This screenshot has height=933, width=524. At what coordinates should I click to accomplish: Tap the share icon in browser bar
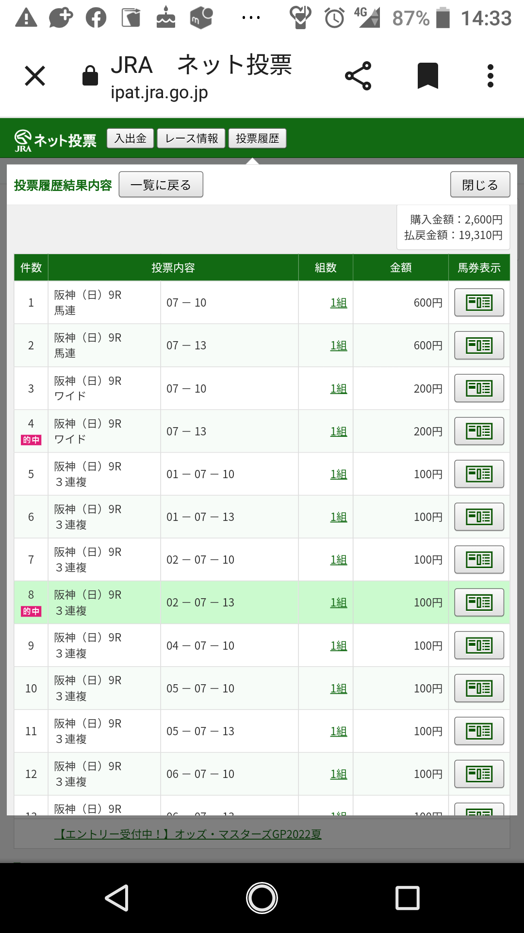coord(358,76)
